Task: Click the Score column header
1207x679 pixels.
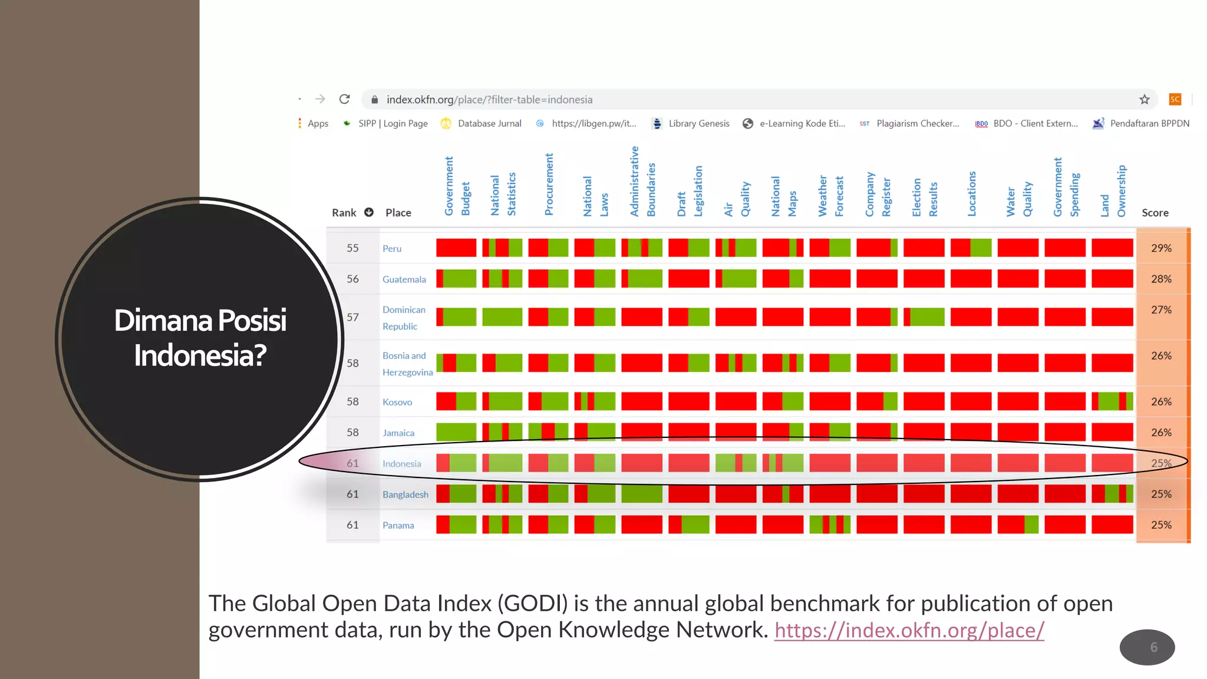Action: (1155, 213)
